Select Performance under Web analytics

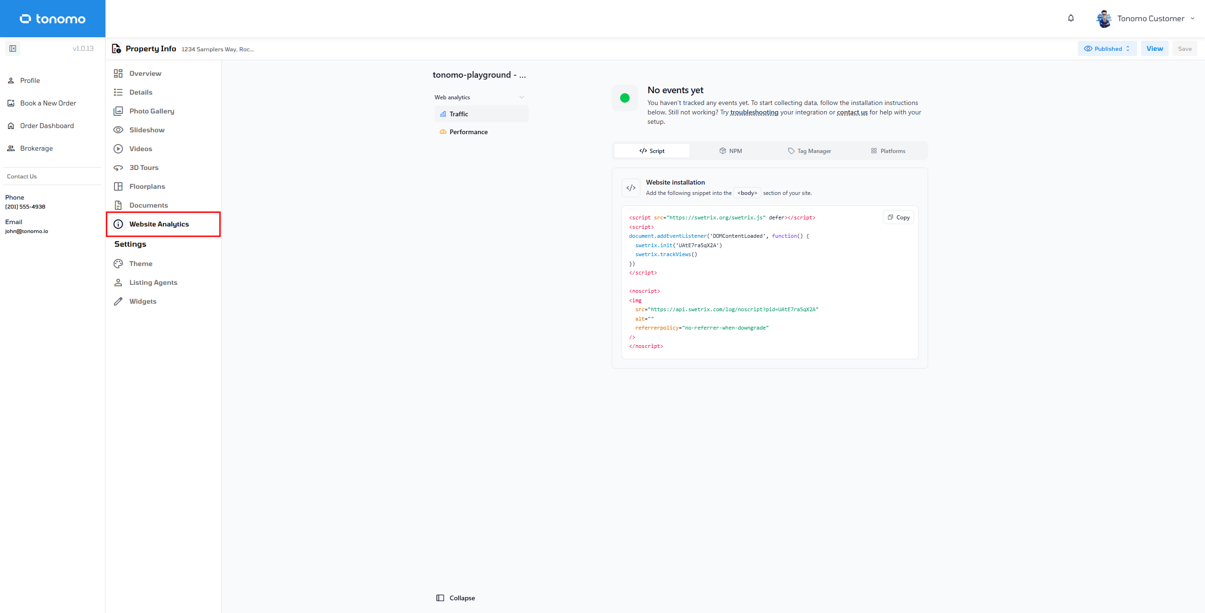pyautogui.click(x=481, y=132)
